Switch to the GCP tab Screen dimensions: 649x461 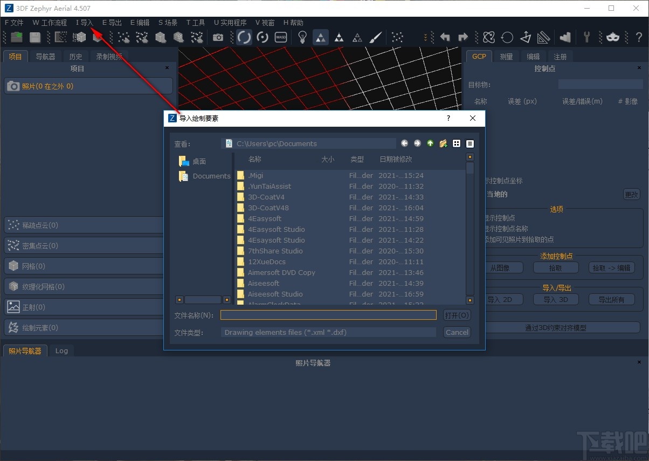(x=479, y=56)
